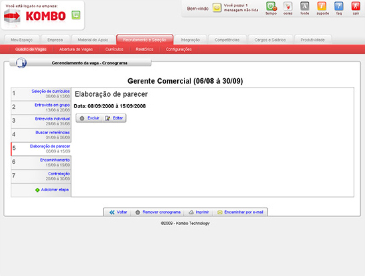Open the Integração tab

190,40
